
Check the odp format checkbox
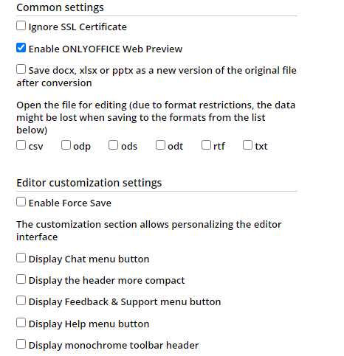tap(66, 145)
